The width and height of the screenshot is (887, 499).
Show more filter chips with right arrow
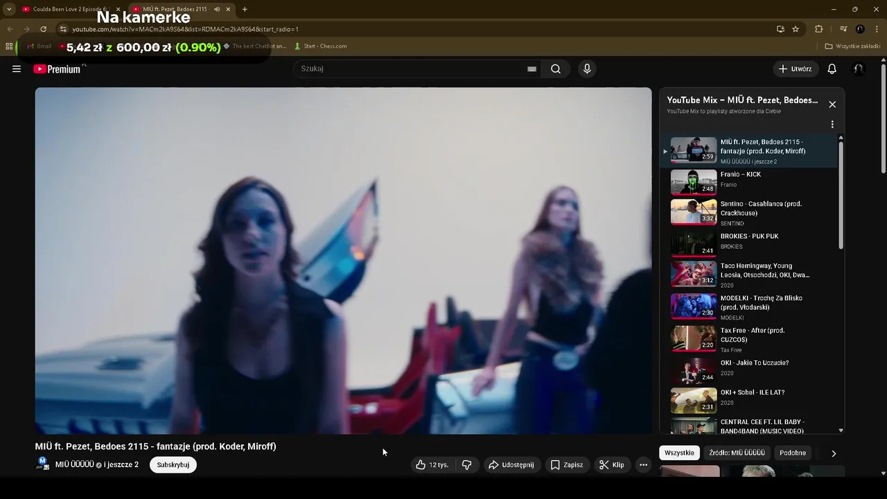point(834,453)
